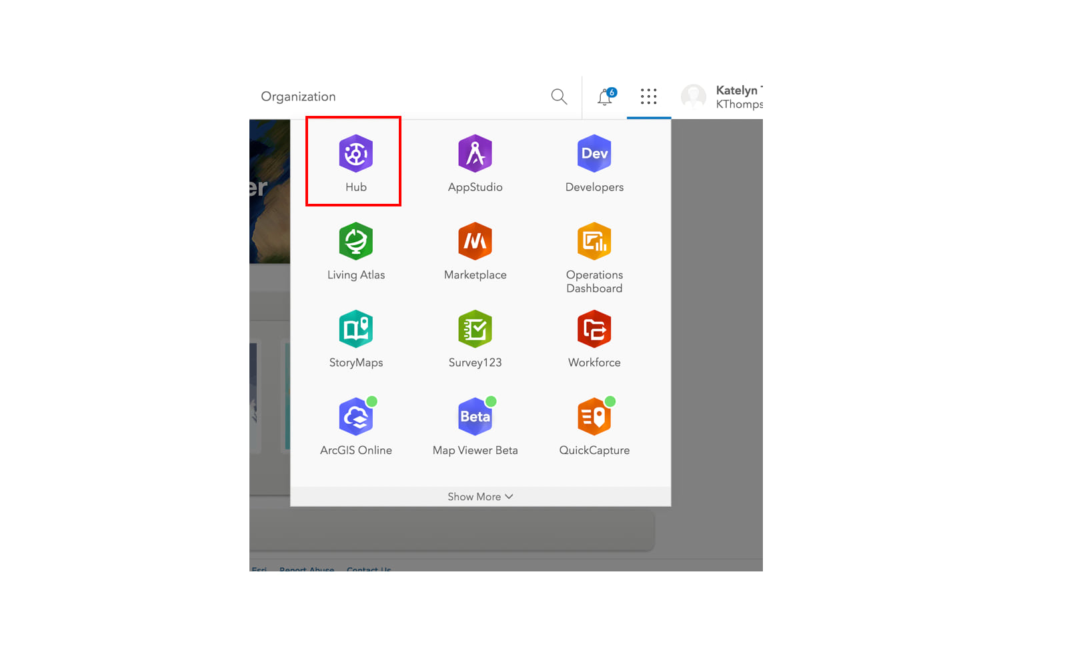The width and height of the screenshot is (1083, 650).
Task: Open ArcGIS Online
Action: tap(355, 427)
